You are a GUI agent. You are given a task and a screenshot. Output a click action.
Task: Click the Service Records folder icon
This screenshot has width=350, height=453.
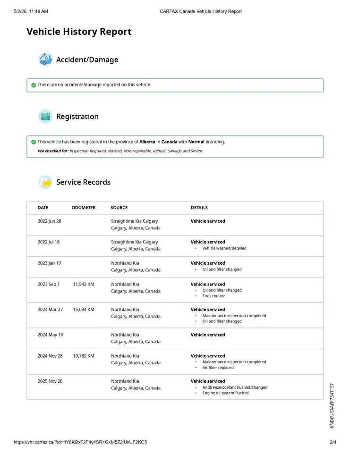click(x=45, y=182)
